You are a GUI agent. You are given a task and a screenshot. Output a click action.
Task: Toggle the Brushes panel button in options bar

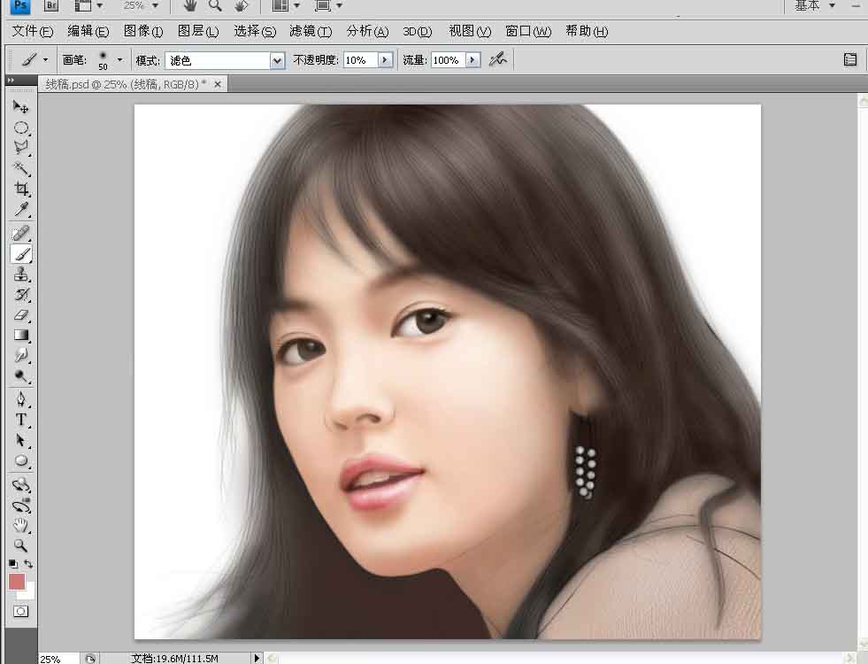coord(850,59)
